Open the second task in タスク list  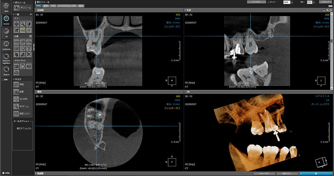tap(23, 92)
